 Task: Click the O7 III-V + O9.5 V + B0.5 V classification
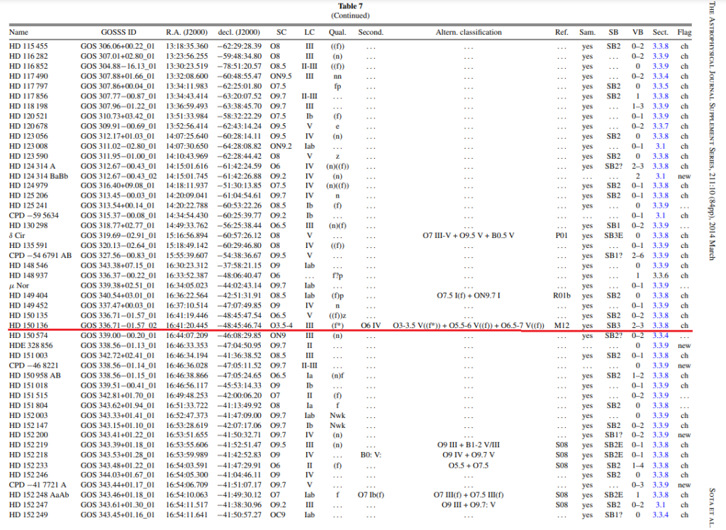pos(468,235)
